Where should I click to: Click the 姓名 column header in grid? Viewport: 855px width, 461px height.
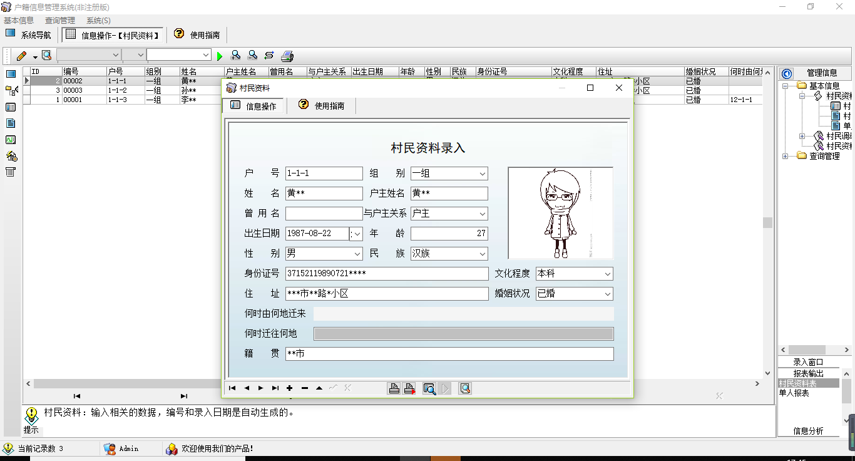[202, 72]
